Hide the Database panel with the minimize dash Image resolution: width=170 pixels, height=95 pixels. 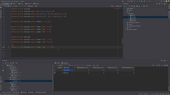(x=167, y=4)
